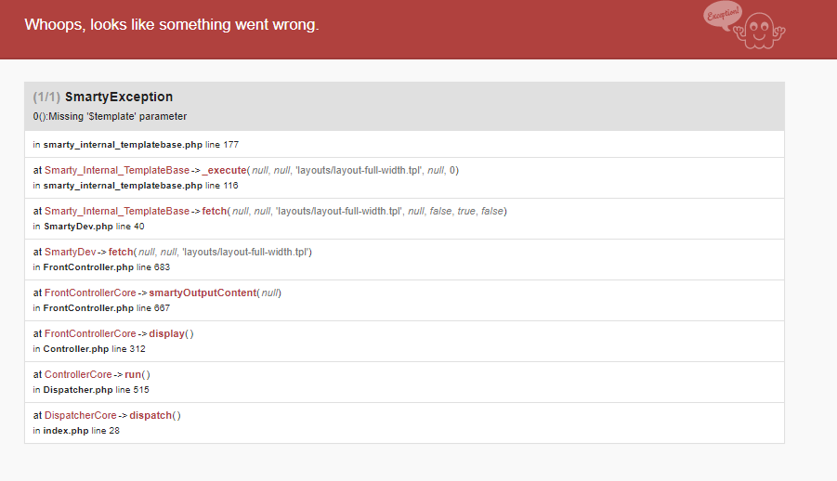Open Controller.php line 312 reference
Screen dimensions: 837x481
pos(76,348)
